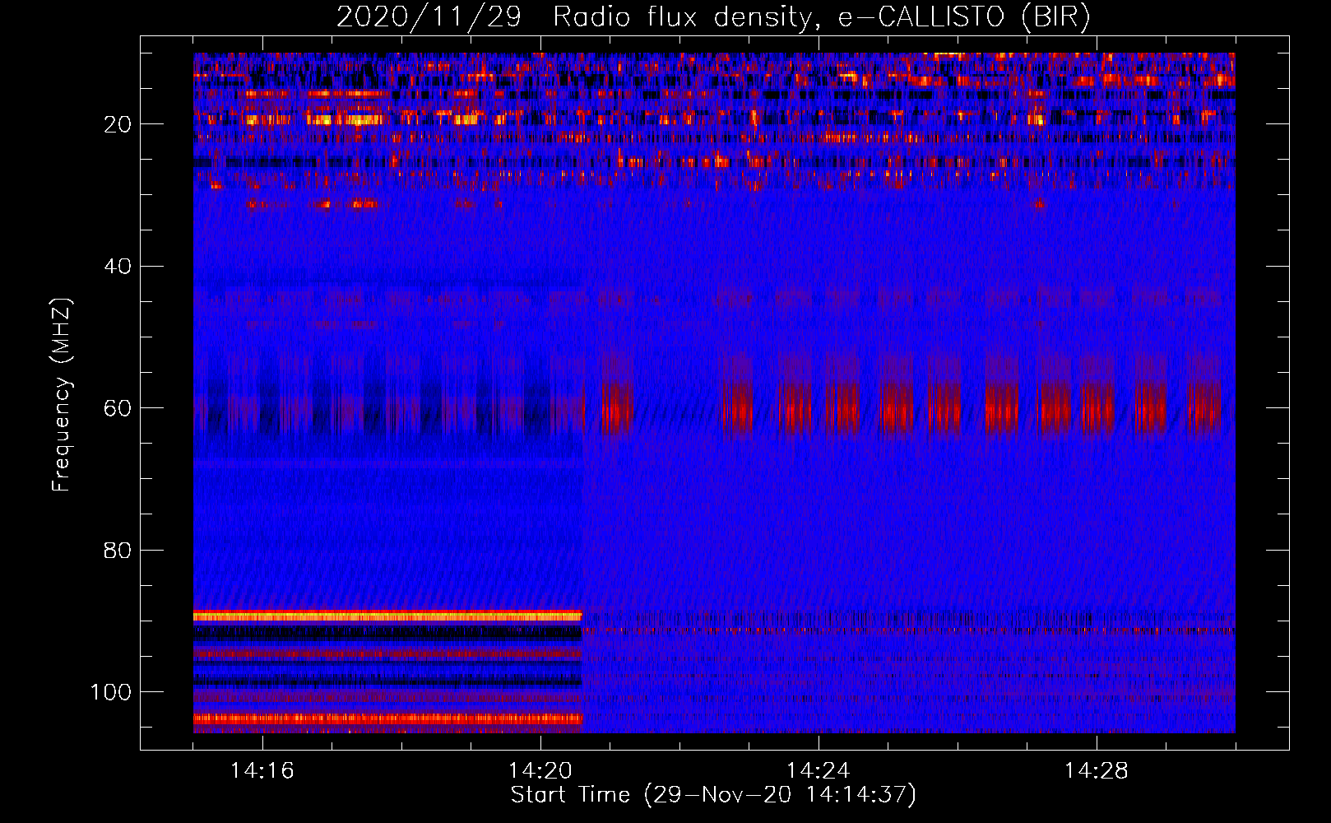
Task: Click bright yellow streak at 20 MHz near 14:17
Action: pos(346,119)
